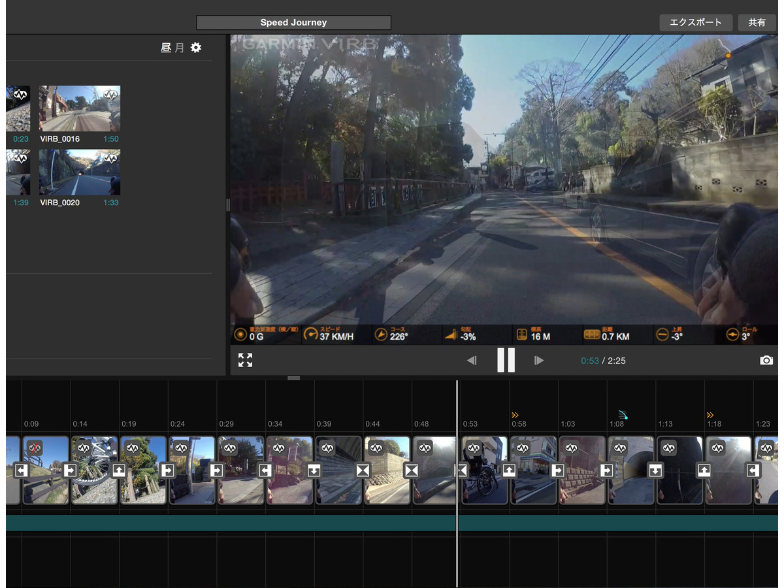This screenshot has height=588, width=784.
Task: Click the 1:33 duration under VIRB_0020
Action: (x=111, y=203)
